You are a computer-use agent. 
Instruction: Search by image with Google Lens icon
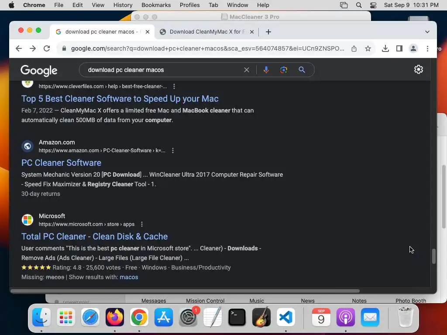click(x=284, y=70)
